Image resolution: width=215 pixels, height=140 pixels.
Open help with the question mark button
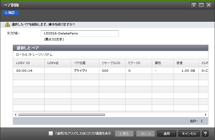[x=205, y=133]
